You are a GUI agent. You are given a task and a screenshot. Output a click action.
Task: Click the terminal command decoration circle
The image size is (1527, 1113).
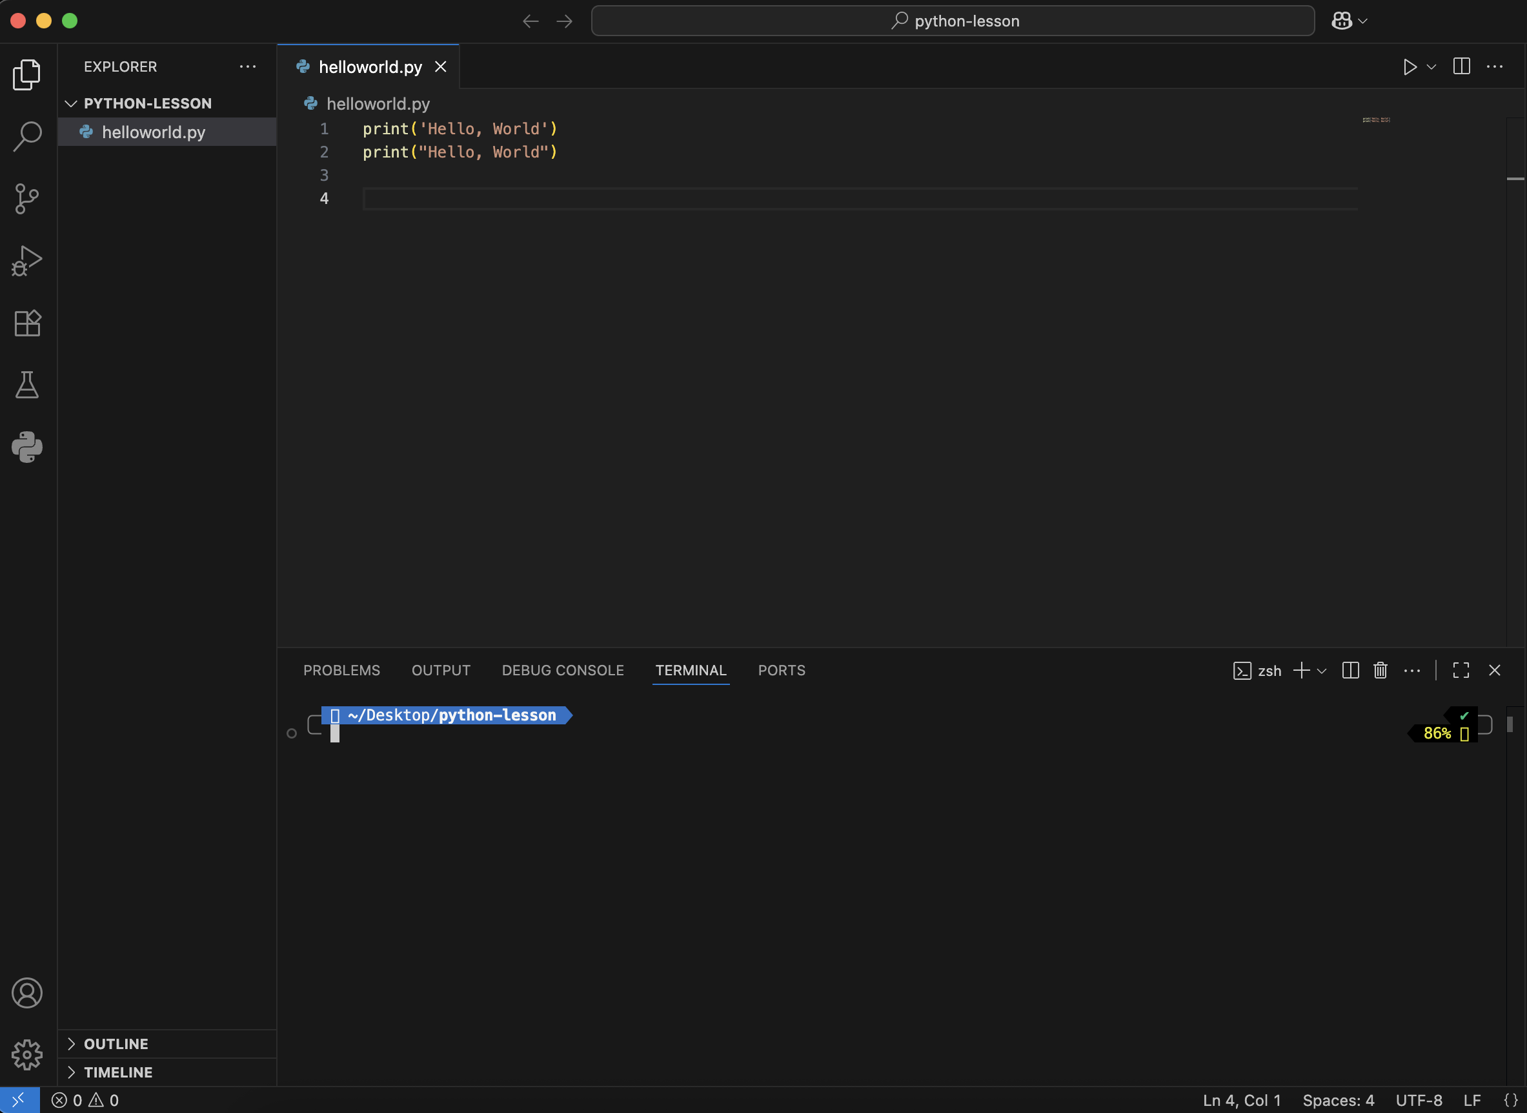tap(292, 733)
